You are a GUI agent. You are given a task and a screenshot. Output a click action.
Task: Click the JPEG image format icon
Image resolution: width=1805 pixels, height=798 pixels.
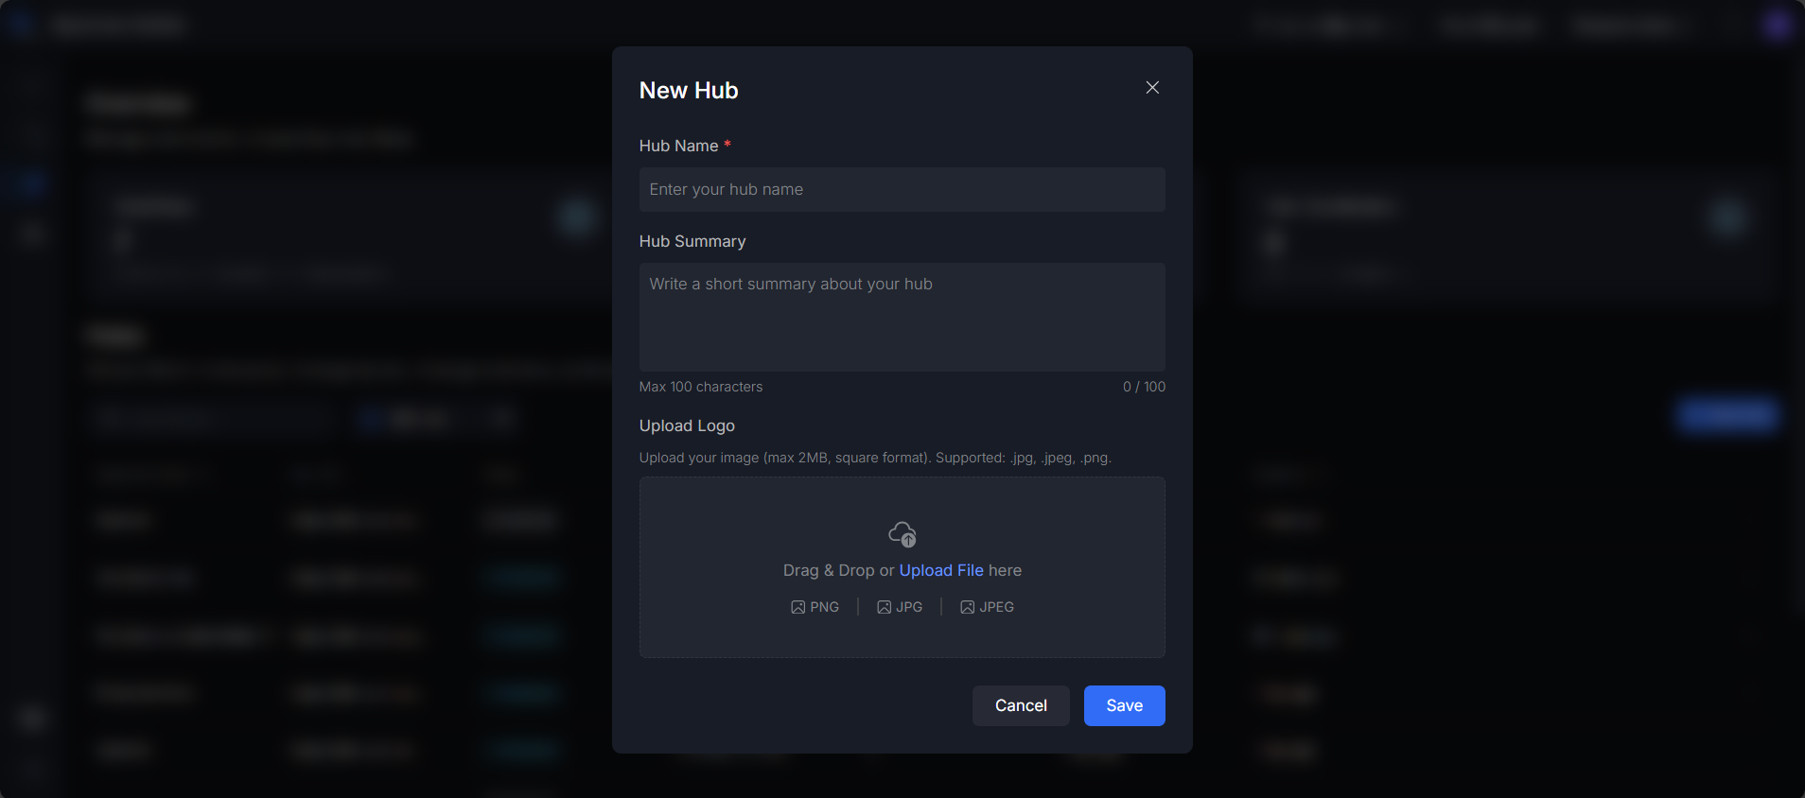point(967,607)
